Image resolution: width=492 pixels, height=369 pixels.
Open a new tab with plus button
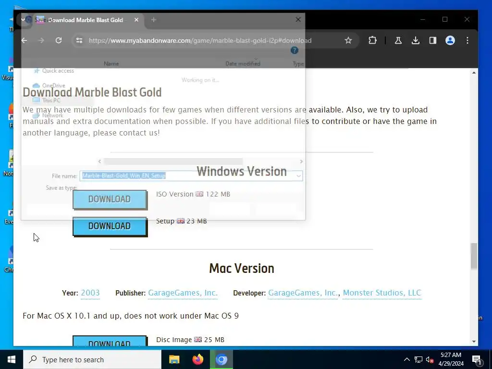(153, 20)
